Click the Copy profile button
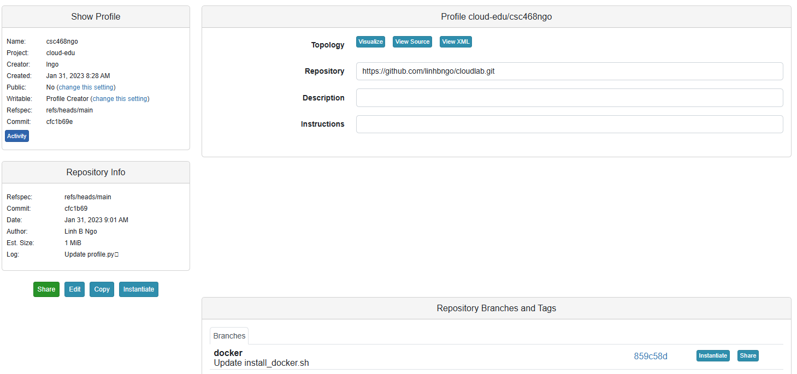Screen dimensions: 797x374 102,289
